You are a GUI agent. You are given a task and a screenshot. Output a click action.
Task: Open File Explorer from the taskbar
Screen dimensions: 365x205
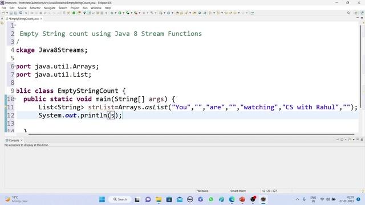(159, 199)
